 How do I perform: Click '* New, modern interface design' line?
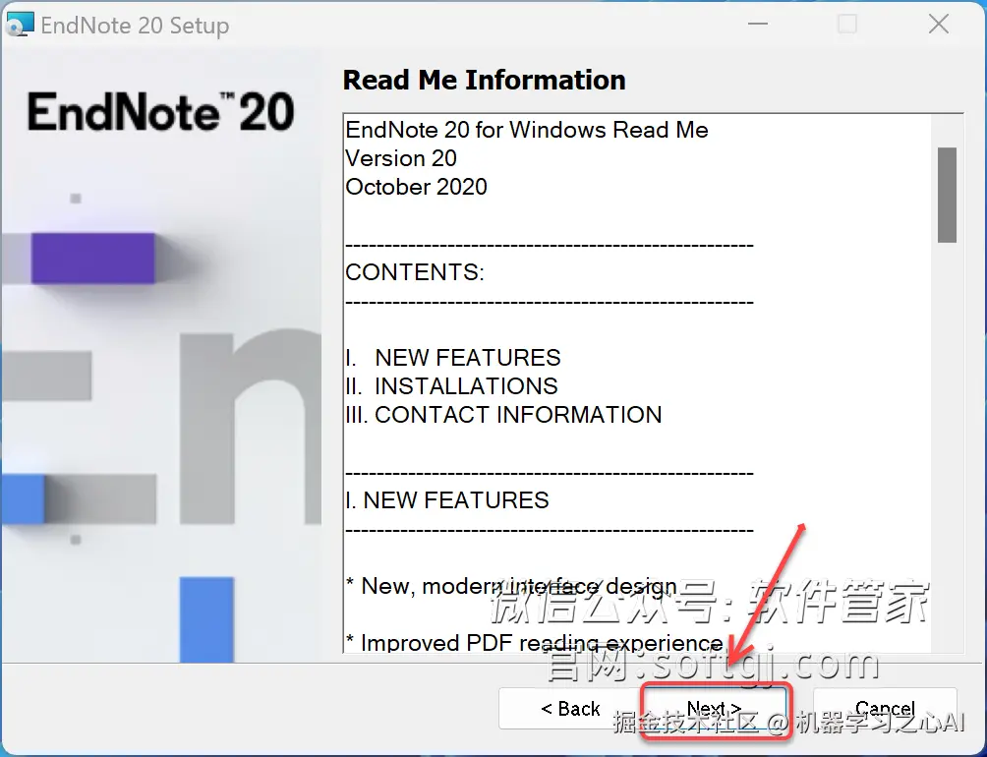pos(511,586)
